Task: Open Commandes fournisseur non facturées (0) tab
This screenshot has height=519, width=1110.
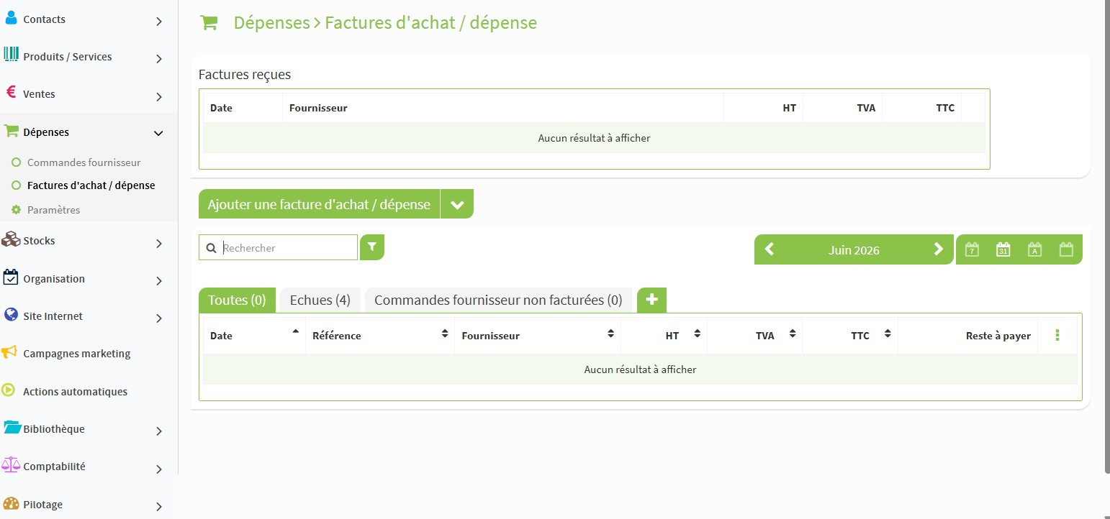Action: coord(498,300)
